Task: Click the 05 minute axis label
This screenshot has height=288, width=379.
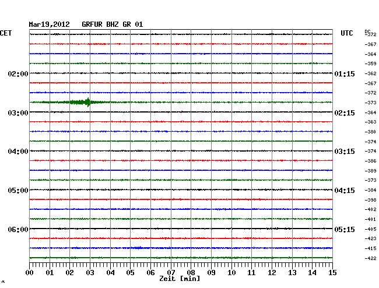Action: point(130,273)
